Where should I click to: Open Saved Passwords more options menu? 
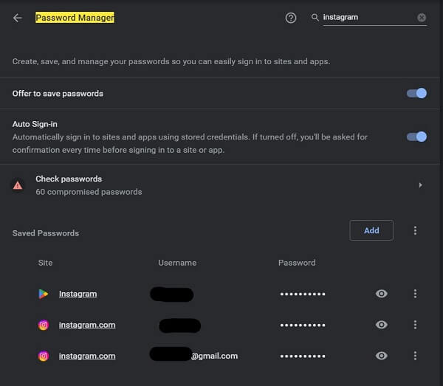click(x=415, y=230)
